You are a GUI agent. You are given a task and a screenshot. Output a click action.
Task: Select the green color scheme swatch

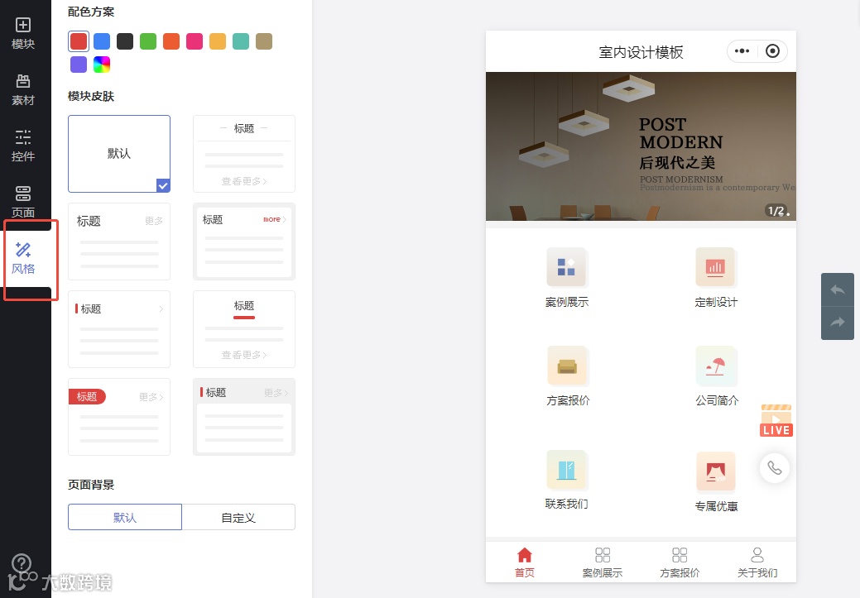click(148, 41)
